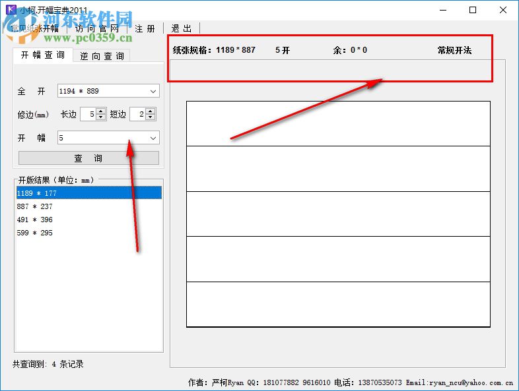Click the 5 开 label in header
Image resolution: width=519 pixels, height=391 pixels.
point(283,50)
